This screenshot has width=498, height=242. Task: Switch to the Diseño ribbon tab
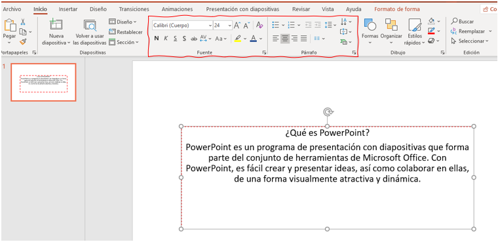(x=98, y=9)
